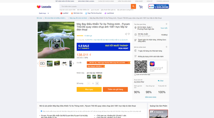Image resolution: width=214 pixels, height=118 pixels.
Task: Click the 7-day return icon
Action: 135,51
